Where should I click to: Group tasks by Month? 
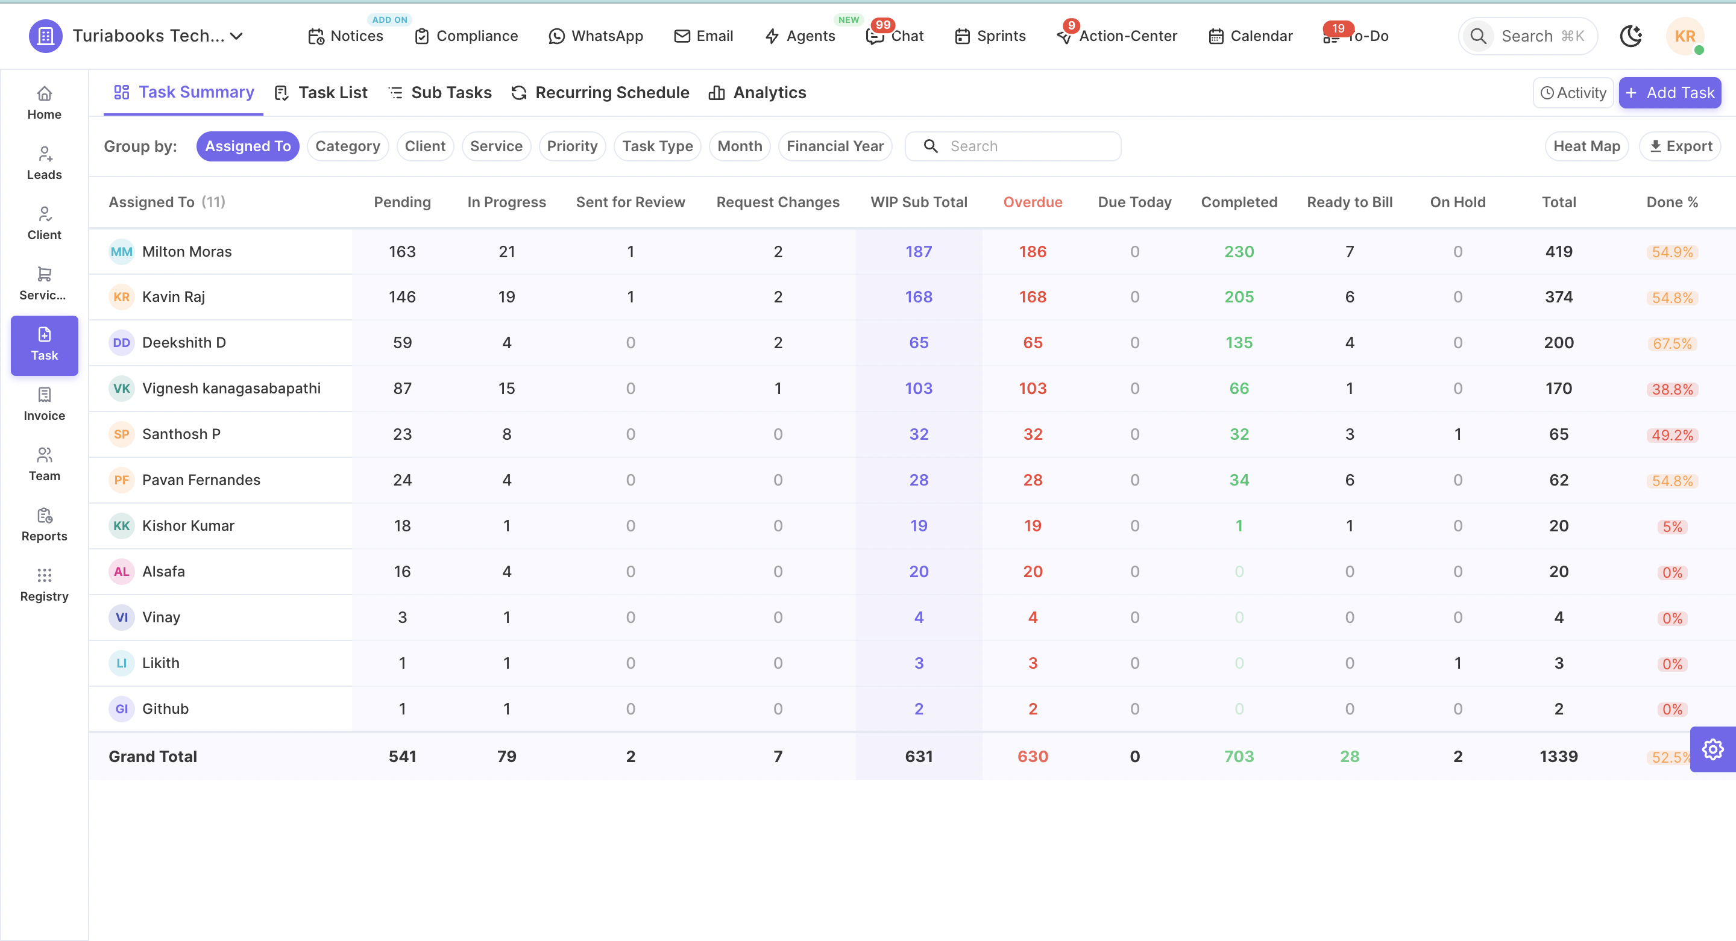click(740, 146)
